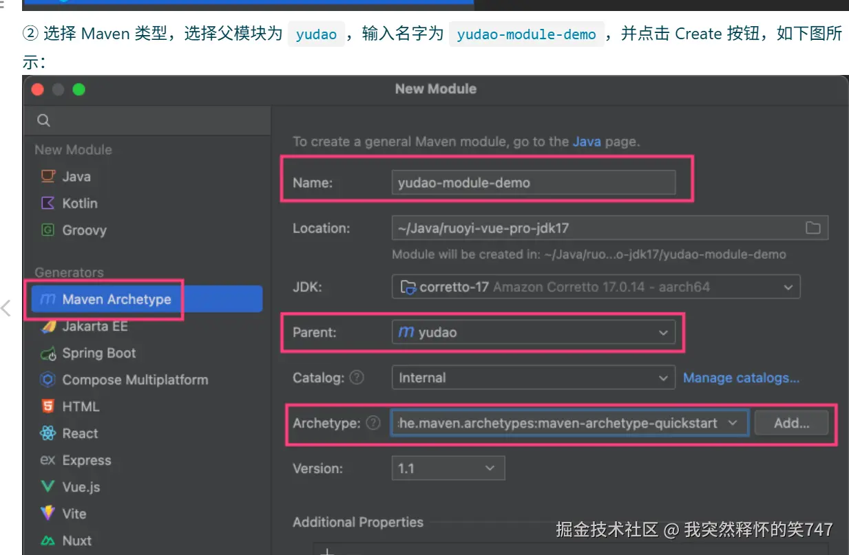This screenshot has height=555, width=849.
Task: Click the Location path field
Action: (610, 228)
